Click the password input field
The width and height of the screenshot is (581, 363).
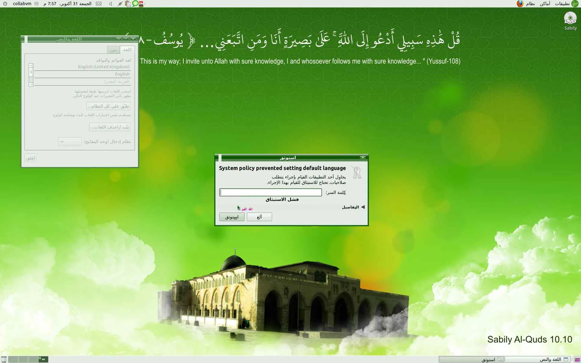pyautogui.click(x=271, y=192)
